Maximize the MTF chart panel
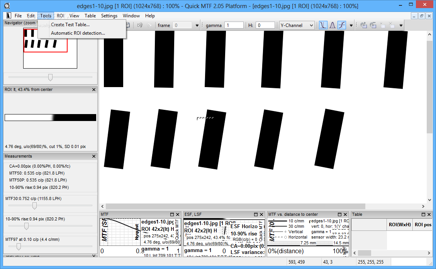This screenshot has height=269, width=436. point(172,215)
